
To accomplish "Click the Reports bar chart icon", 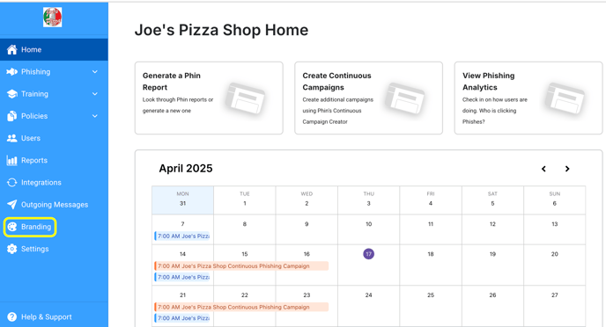I will point(12,160).
